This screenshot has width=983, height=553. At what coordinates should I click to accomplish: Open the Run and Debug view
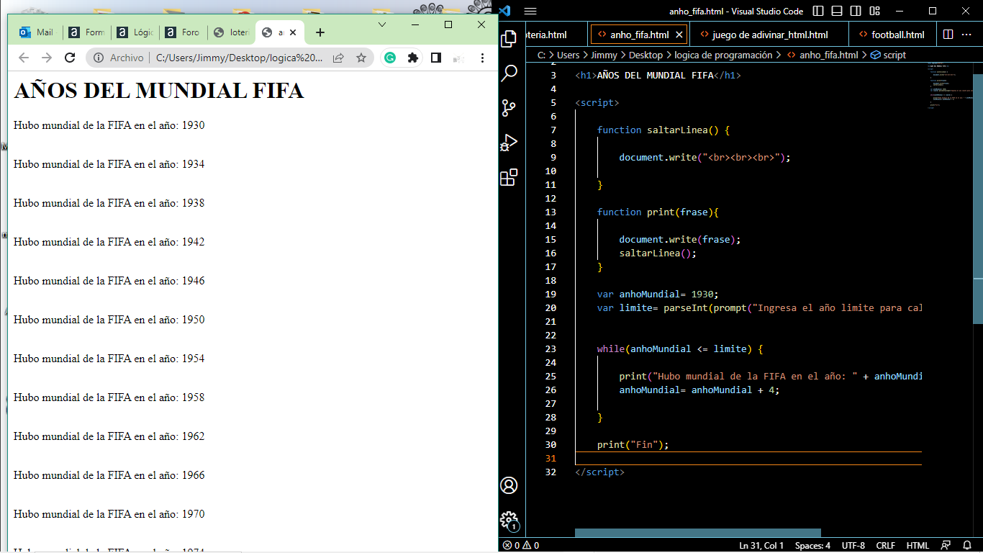click(509, 143)
